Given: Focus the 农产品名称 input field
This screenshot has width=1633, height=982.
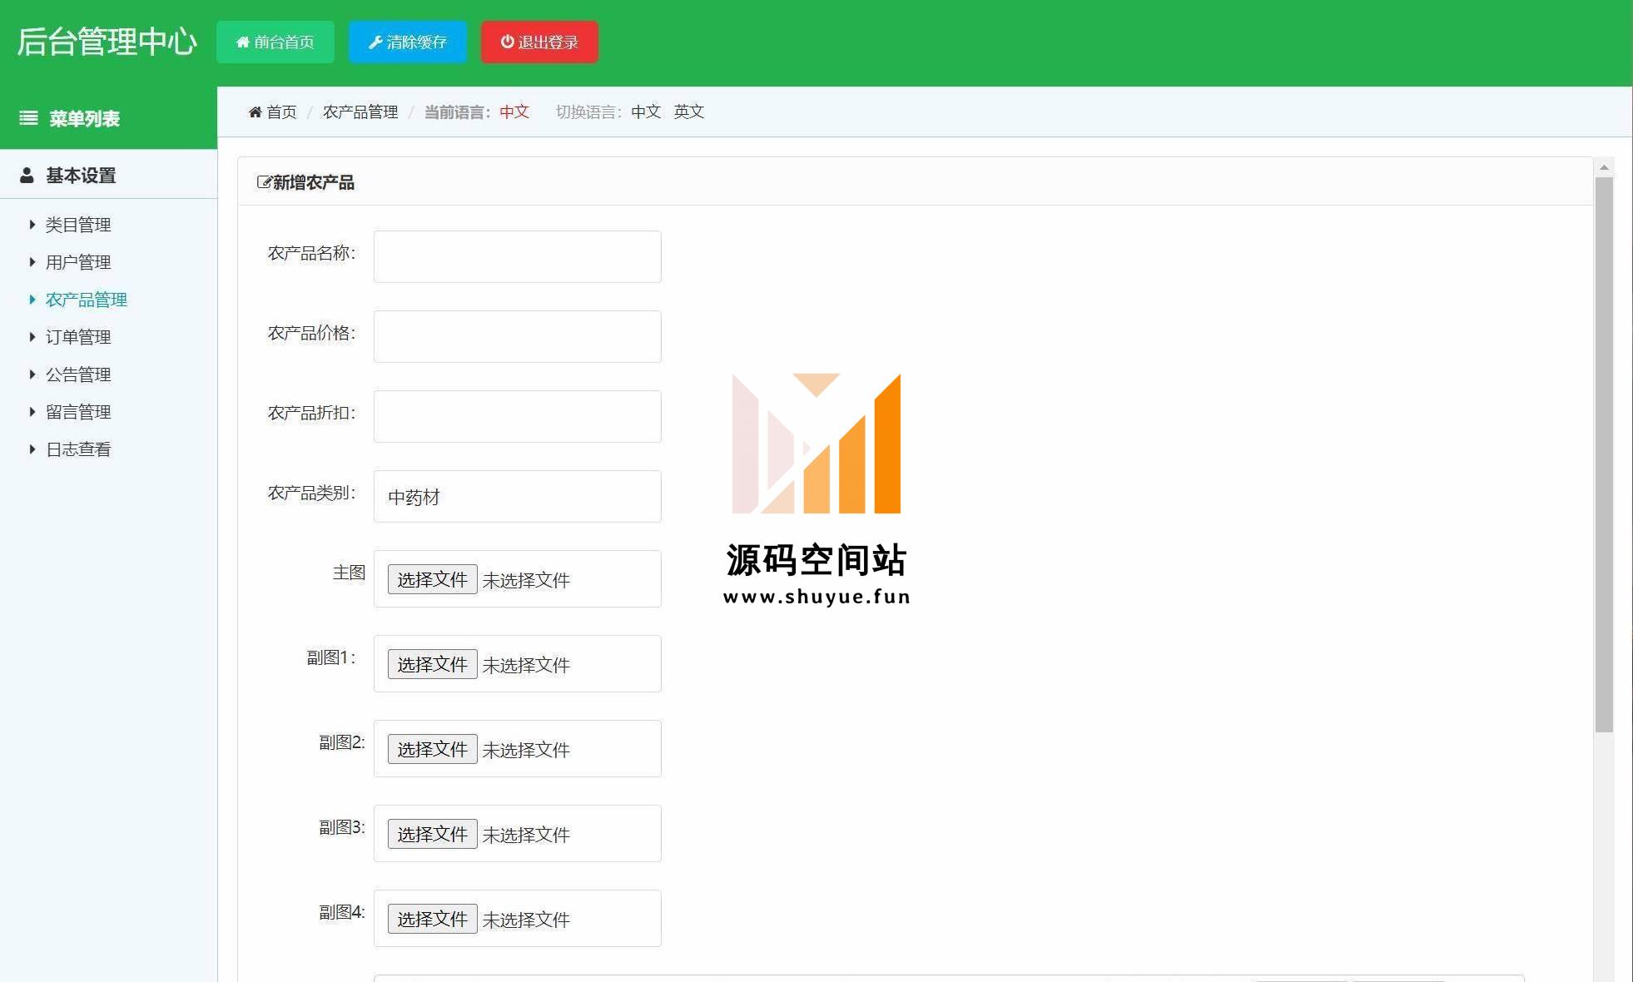Looking at the screenshot, I should [517, 256].
